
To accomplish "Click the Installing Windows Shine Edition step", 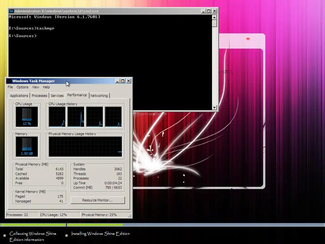I will point(100,234).
